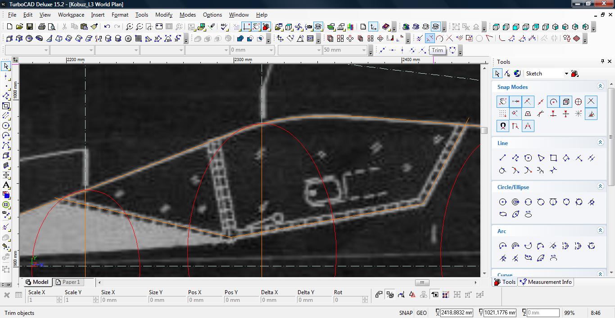The height and width of the screenshot is (318, 615).
Task: Toggle the Magnetic Point snap mode
Action: [x=503, y=126]
